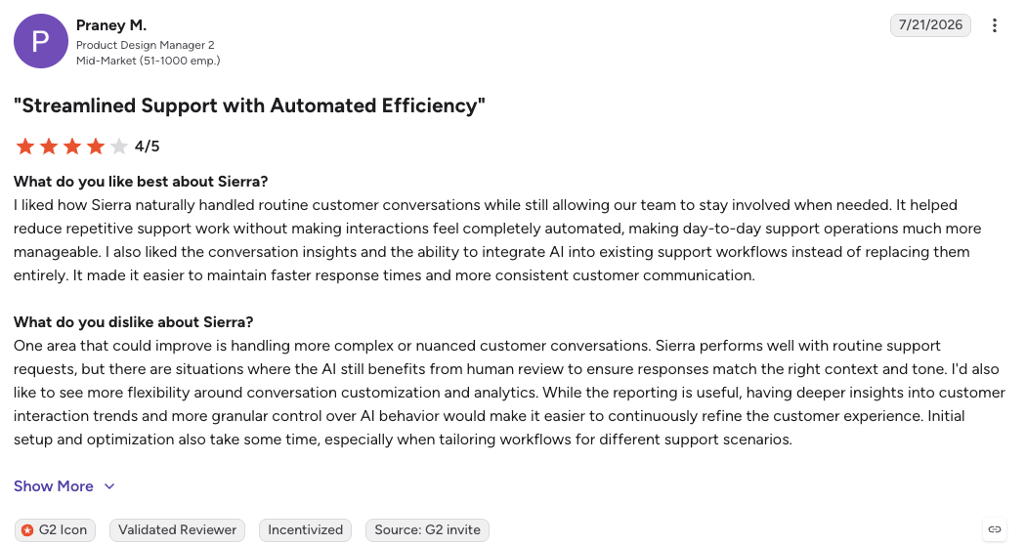Click the 7/21/2026 date tag
The width and height of the screenshot is (1026, 545).
(930, 24)
